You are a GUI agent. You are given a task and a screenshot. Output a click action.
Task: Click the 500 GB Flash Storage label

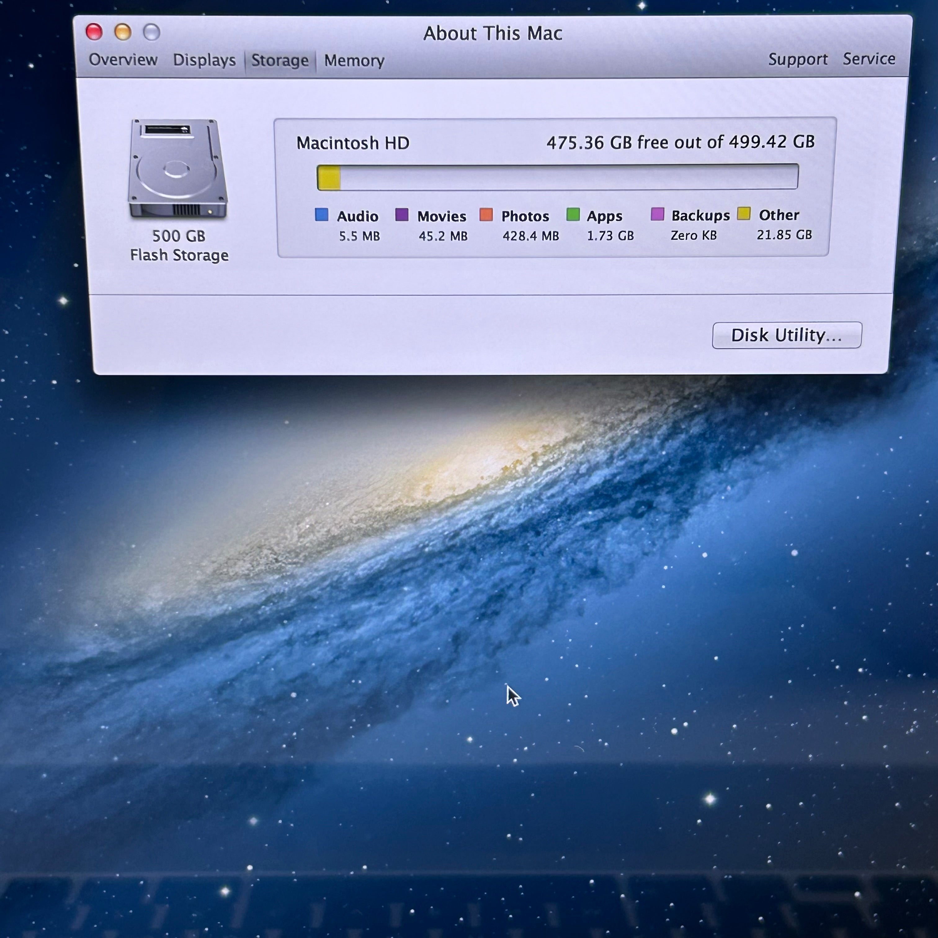(179, 246)
